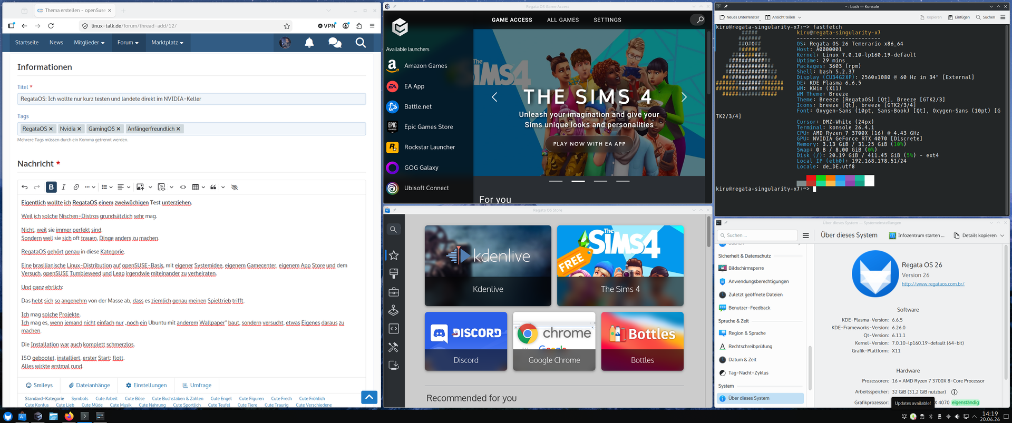Open the volume control in system tray
The width and height of the screenshot is (1012, 423).
pos(957,417)
